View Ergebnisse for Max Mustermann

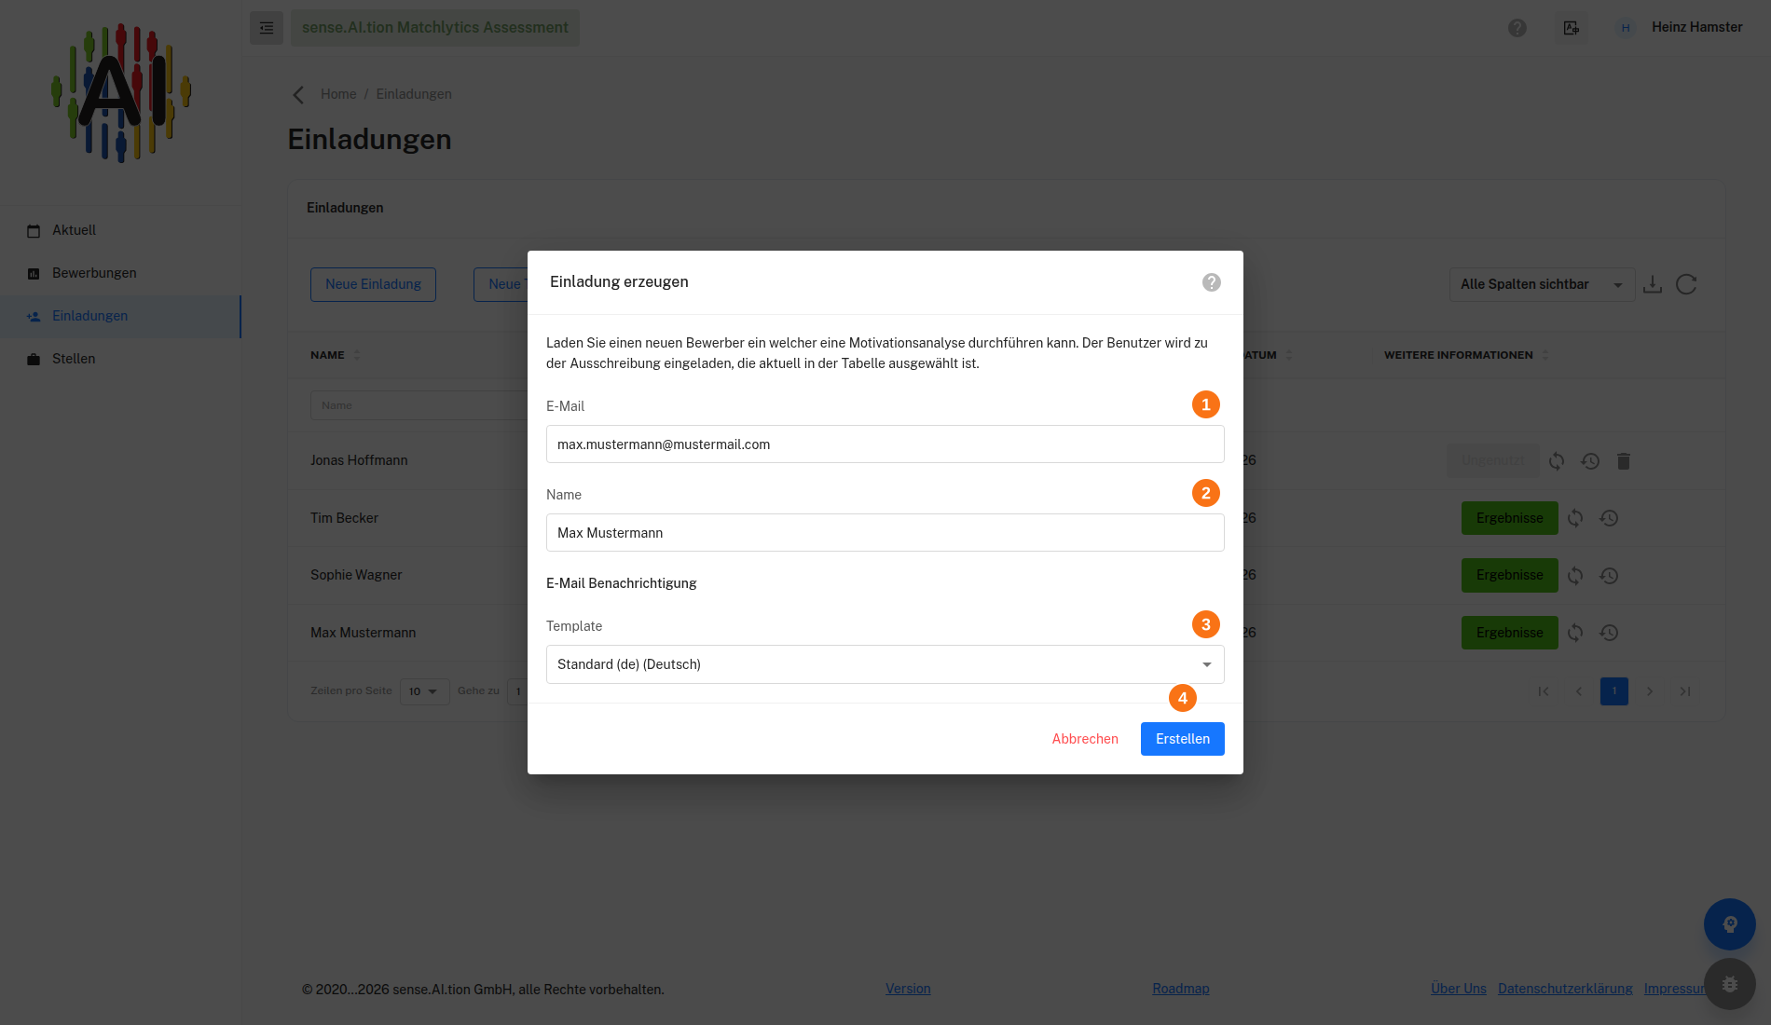point(1510,633)
